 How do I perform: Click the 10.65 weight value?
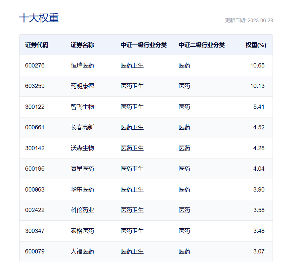coord(257,66)
